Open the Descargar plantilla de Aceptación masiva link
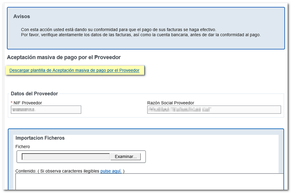This screenshot has height=193, width=291. [74, 70]
